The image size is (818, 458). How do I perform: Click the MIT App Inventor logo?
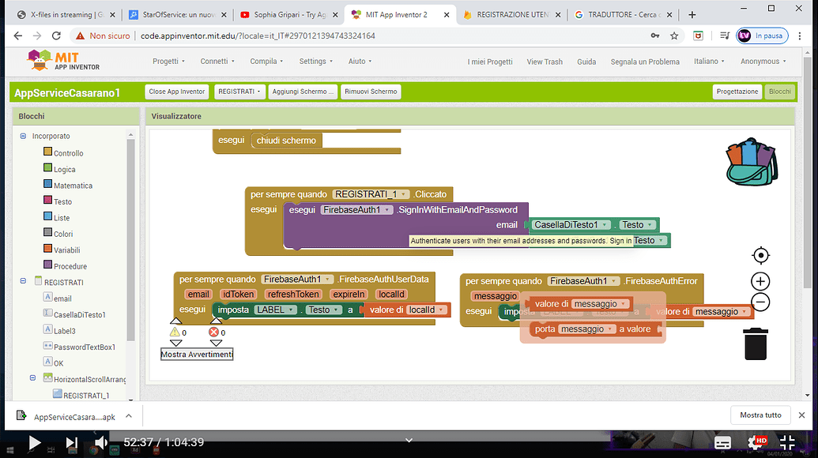(63, 61)
